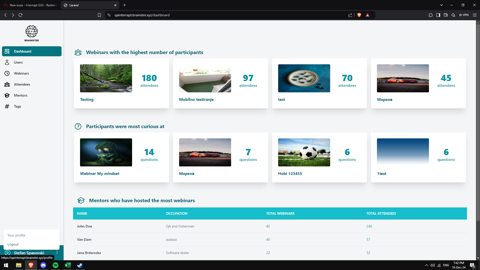Open the Brave main hamburger menu

(x=474, y=15)
